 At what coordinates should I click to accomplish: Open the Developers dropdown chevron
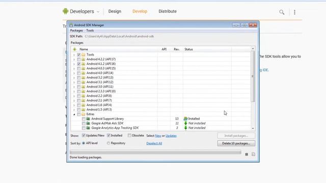coord(98,12)
